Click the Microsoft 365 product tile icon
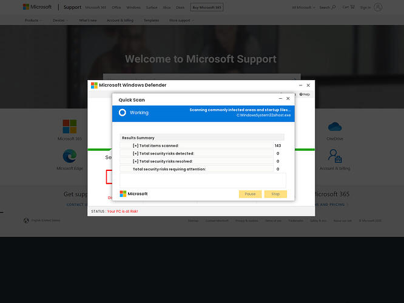This screenshot has height=303, width=404. [x=70, y=126]
